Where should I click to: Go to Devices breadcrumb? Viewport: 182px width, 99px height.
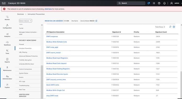coord(21,14)
